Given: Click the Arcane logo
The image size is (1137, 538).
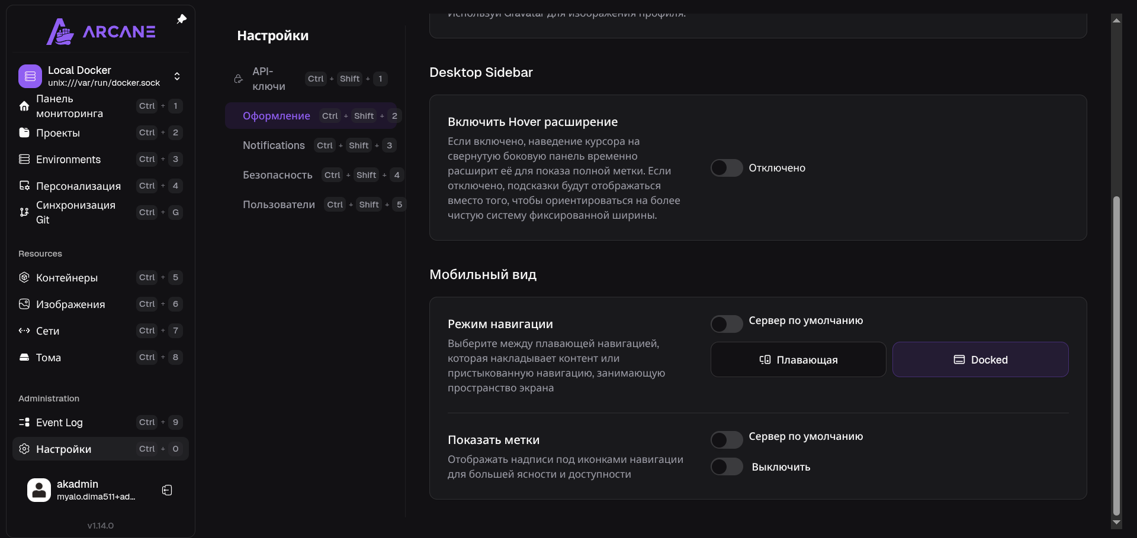Looking at the screenshot, I should (101, 32).
